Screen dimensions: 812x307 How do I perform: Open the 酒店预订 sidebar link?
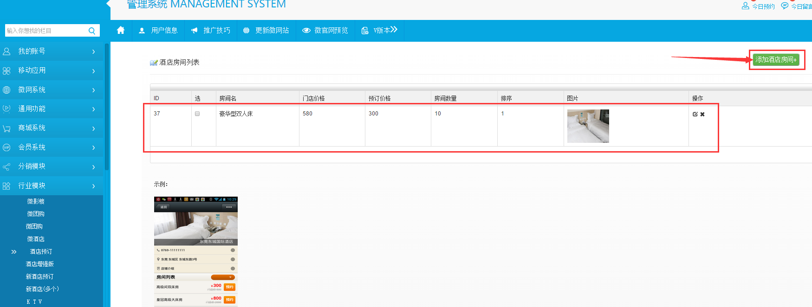(41, 252)
